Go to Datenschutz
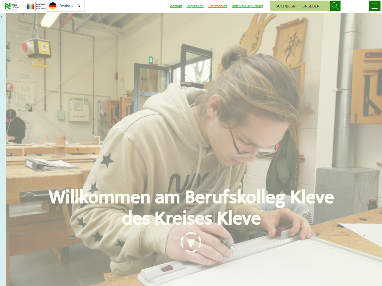 [218, 6]
